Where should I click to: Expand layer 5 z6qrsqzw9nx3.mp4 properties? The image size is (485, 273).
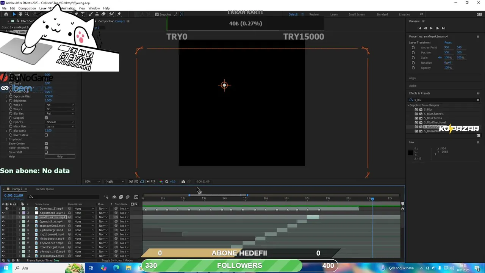coord(19,226)
